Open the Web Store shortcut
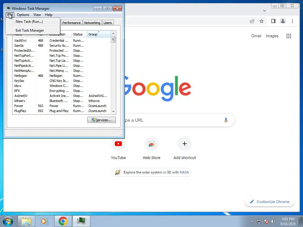303x227 pixels. tap(151, 149)
